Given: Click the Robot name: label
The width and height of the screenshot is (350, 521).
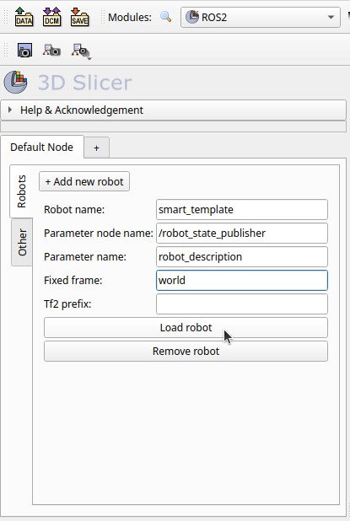Looking at the screenshot, I should tap(74, 210).
